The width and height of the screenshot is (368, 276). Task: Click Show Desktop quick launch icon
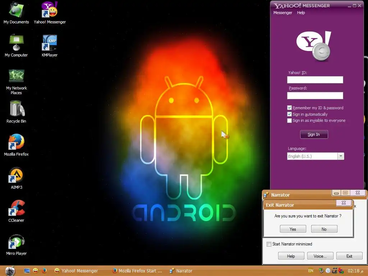click(27, 271)
